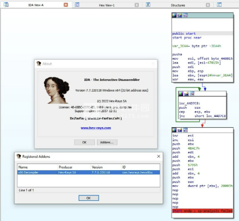Close the Hex View-1 tab
This screenshot has width=239, height=221.
point(137,5)
